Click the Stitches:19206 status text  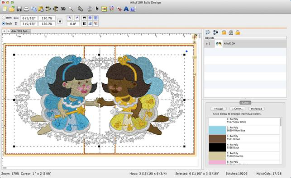tap(236, 173)
